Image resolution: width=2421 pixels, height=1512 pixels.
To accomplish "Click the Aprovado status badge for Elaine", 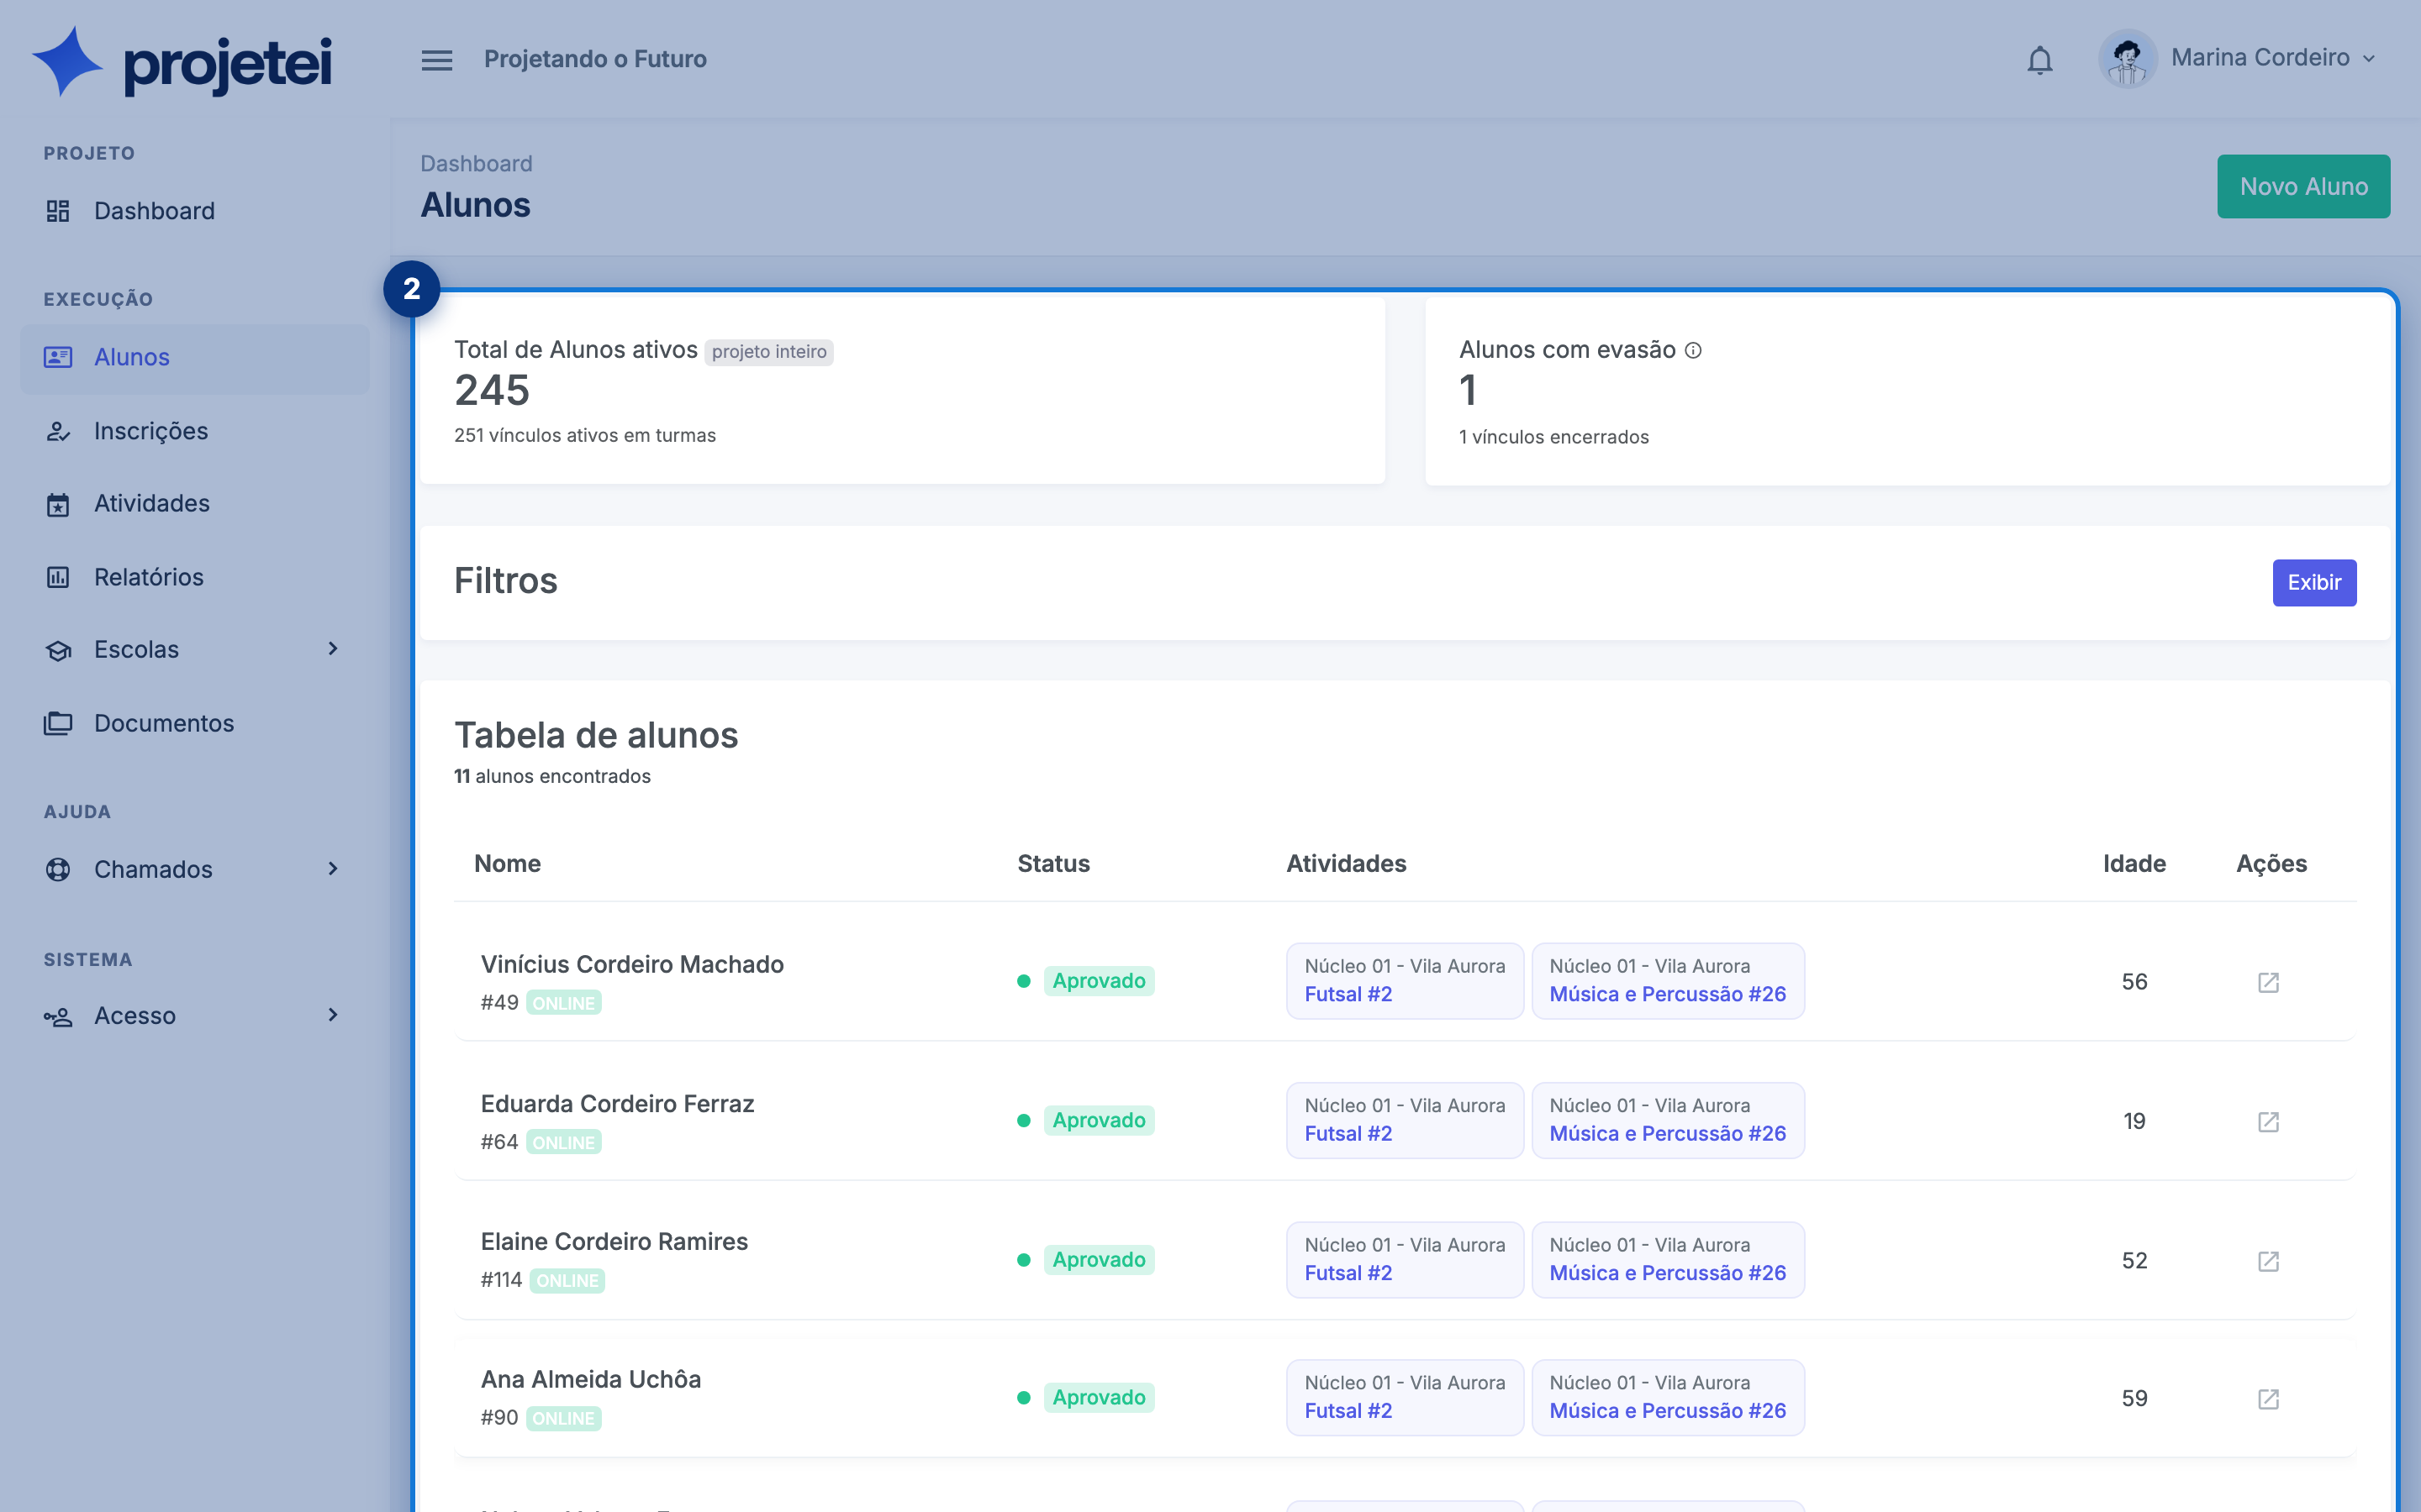I will (1099, 1260).
